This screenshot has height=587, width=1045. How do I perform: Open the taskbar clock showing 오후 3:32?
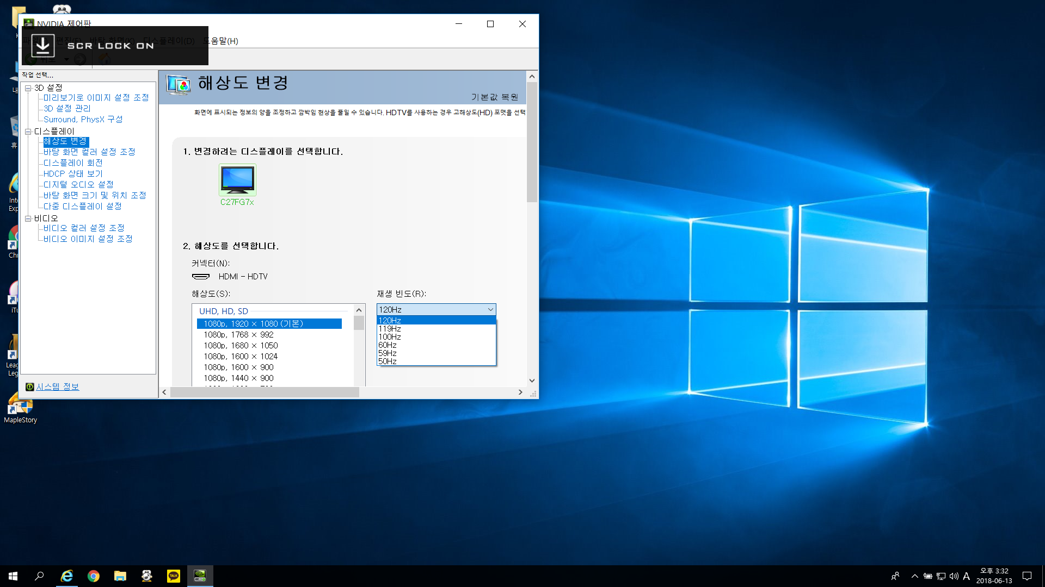pos(994,576)
